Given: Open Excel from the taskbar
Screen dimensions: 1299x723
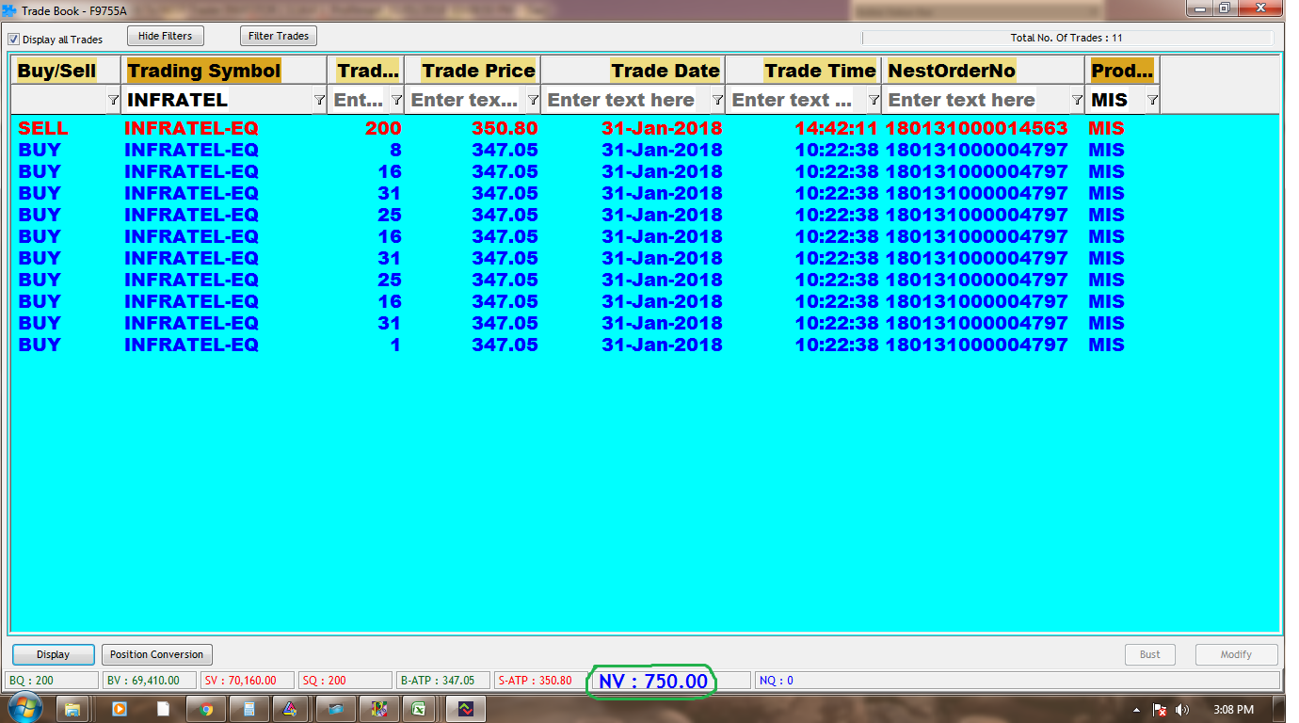Looking at the screenshot, I should click(x=421, y=709).
